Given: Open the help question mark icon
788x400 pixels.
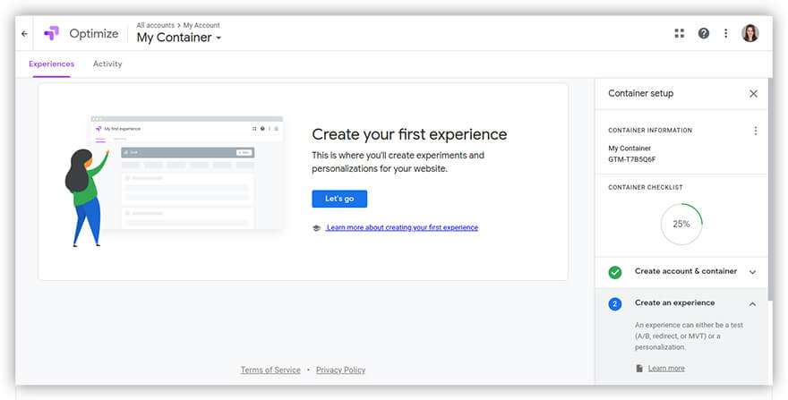Looking at the screenshot, I should [703, 33].
